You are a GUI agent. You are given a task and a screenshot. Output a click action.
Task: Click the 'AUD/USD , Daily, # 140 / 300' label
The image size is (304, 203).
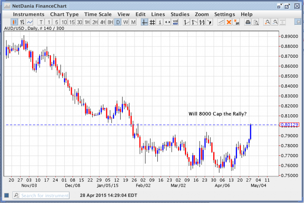coord(34,28)
